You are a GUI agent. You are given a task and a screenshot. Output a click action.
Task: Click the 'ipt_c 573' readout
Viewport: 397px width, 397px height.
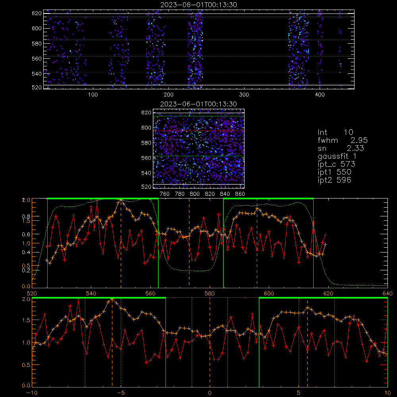point(337,164)
